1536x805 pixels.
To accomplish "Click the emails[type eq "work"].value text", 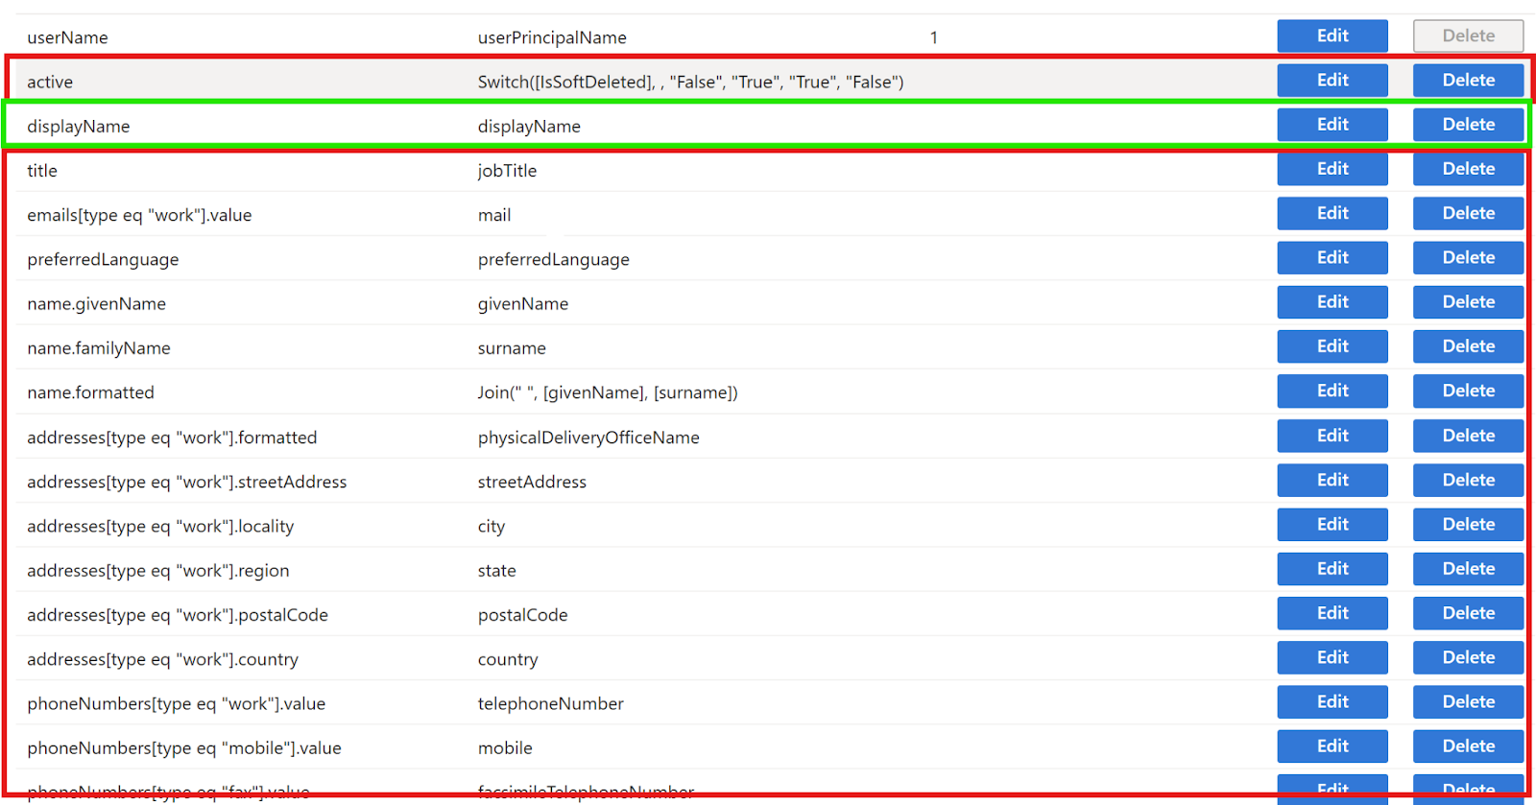I will pos(139,215).
